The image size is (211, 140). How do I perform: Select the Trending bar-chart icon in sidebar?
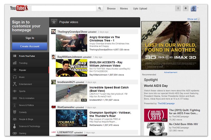[15, 63]
